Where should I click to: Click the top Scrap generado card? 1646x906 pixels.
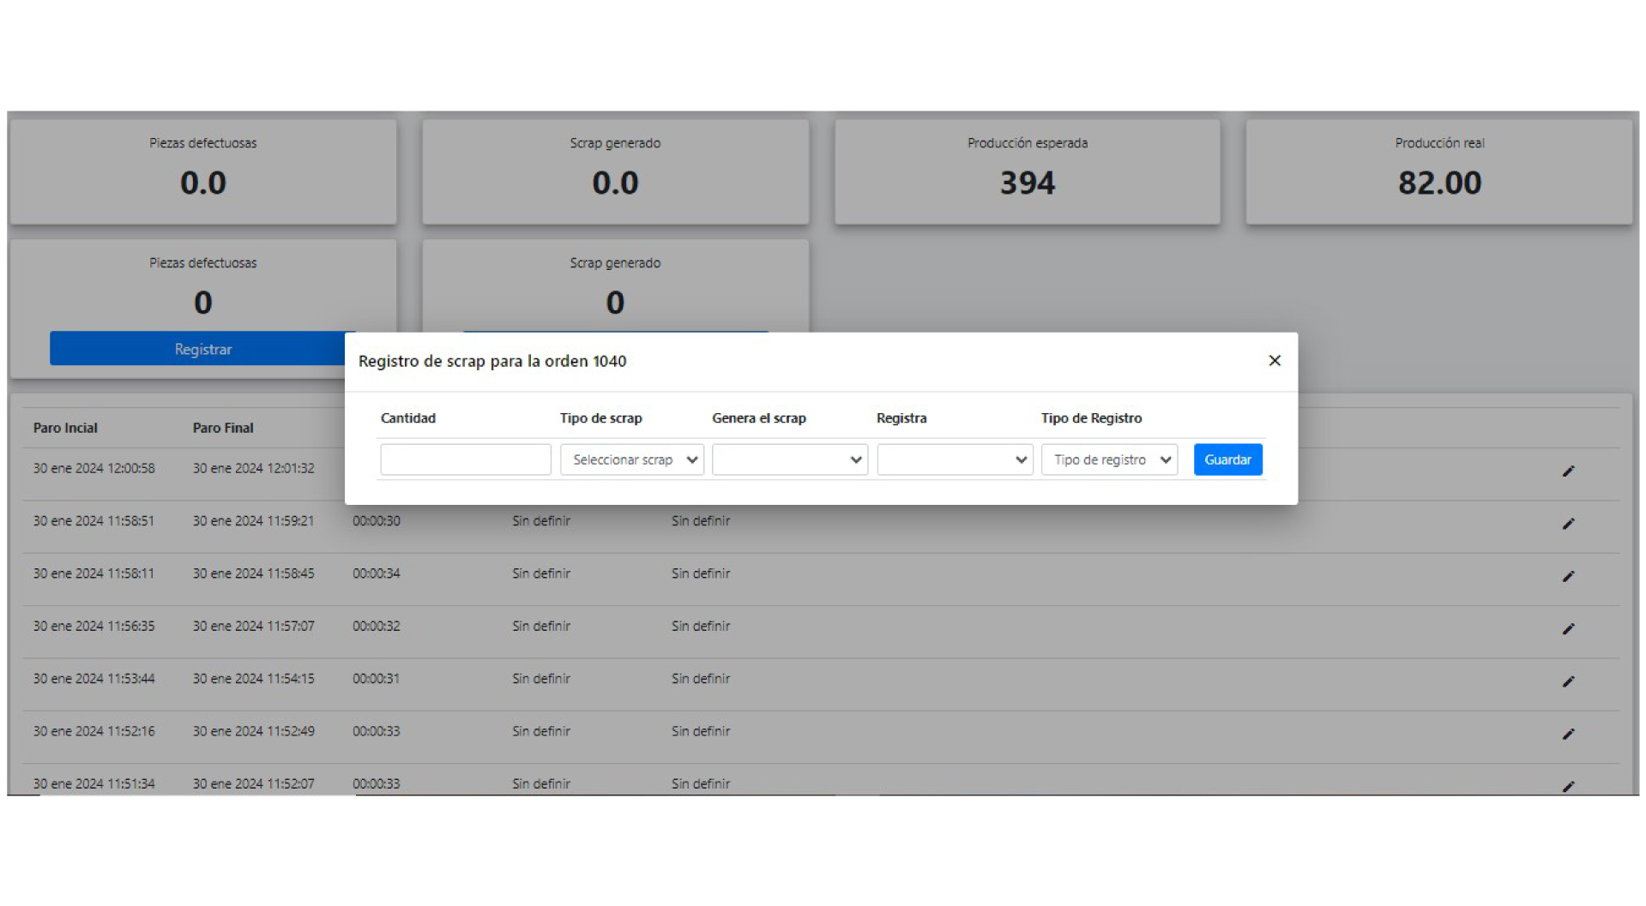[615, 171]
